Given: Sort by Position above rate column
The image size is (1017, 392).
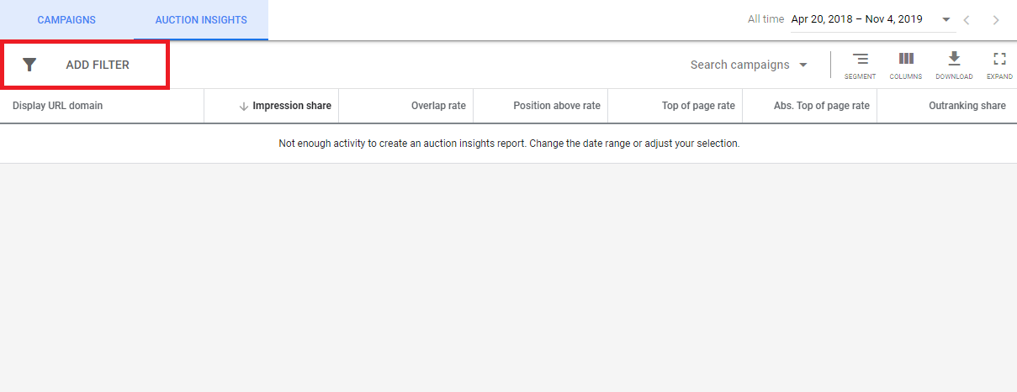Looking at the screenshot, I should tap(557, 106).
